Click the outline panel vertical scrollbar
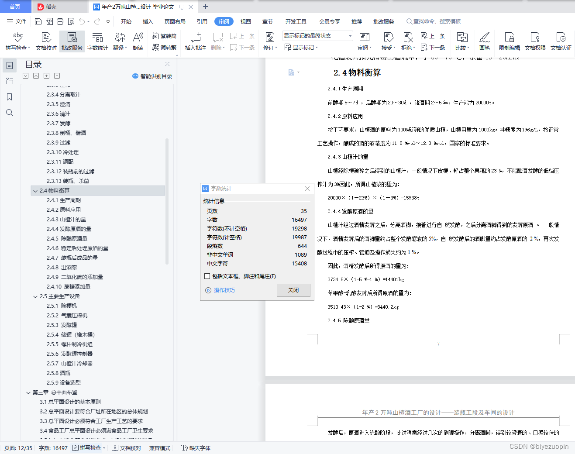This screenshot has width=575, height=454. (x=167, y=201)
